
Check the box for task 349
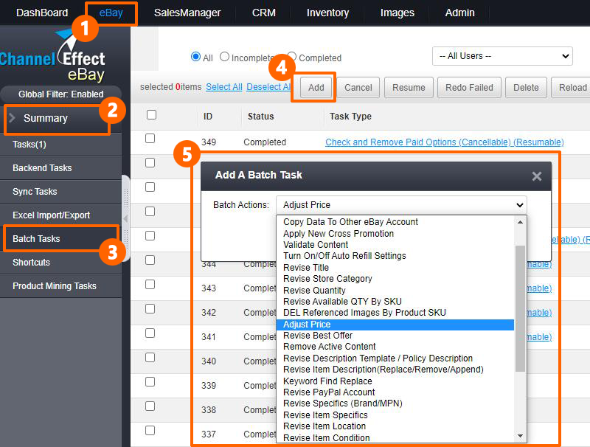click(x=150, y=139)
